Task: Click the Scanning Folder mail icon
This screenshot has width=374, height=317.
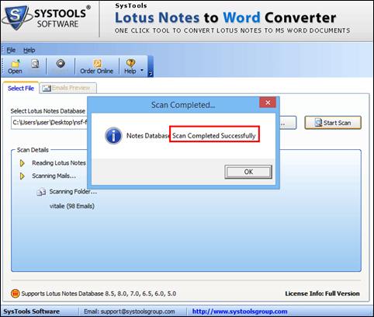Action: (41, 192)
